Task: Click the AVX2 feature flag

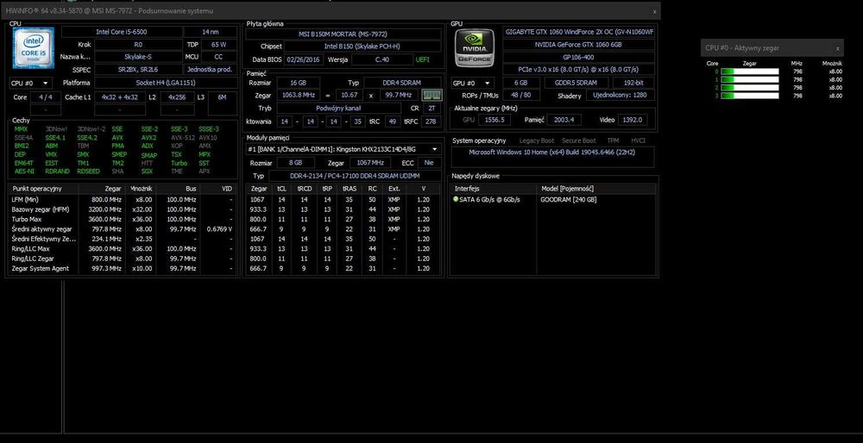Action: pyautogui.click(x=148, y=138)
